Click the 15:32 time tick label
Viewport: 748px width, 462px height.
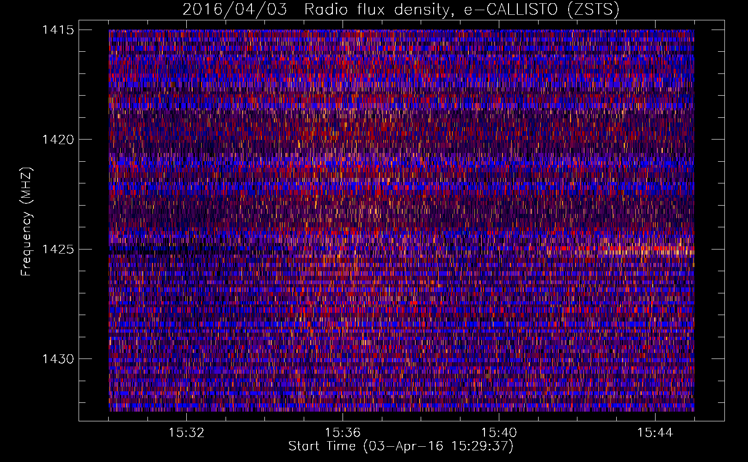pyautogui.click(x=186, y=433)
